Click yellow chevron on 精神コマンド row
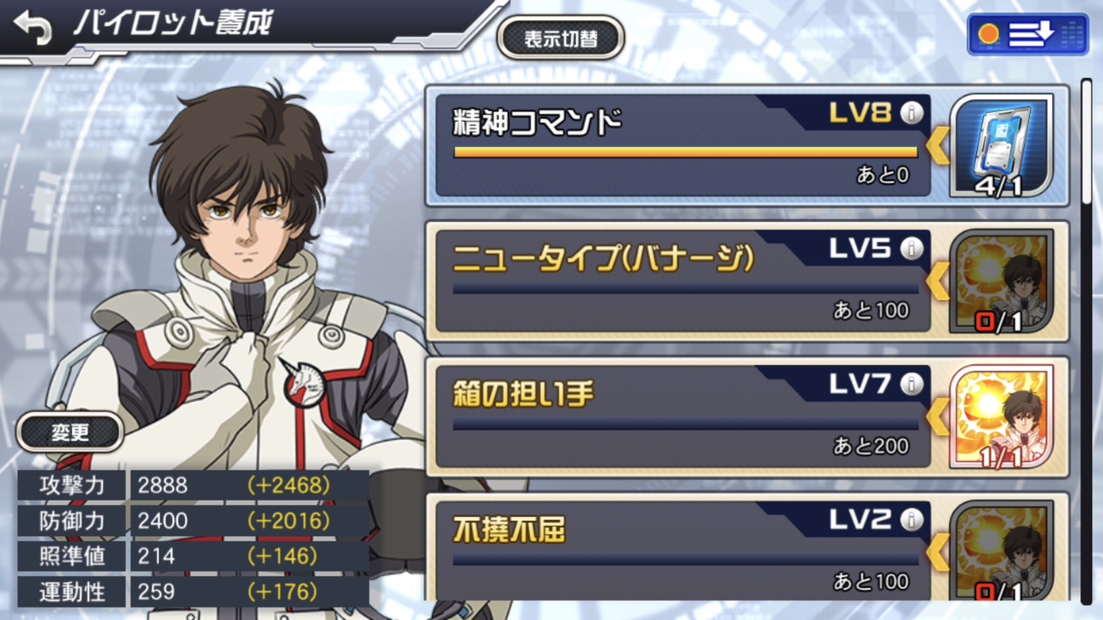 938,145
